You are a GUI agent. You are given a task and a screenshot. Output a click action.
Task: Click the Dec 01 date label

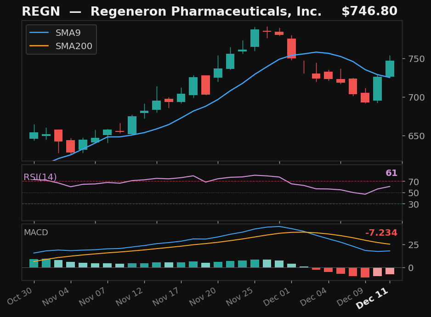tap(278, 297)
